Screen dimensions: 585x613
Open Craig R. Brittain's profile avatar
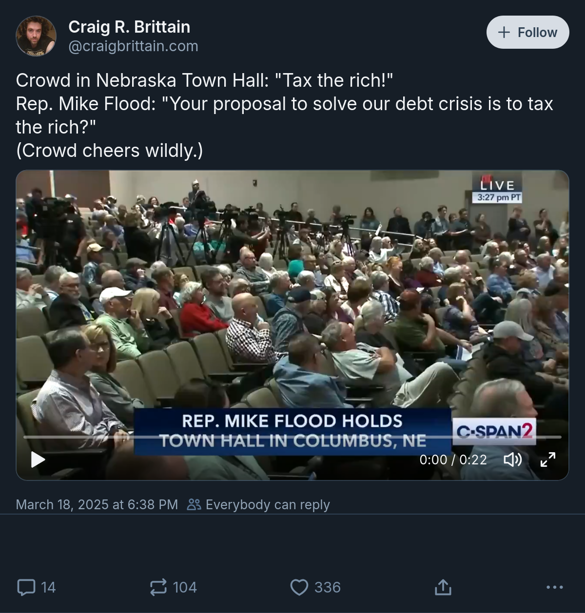point(36,36)
